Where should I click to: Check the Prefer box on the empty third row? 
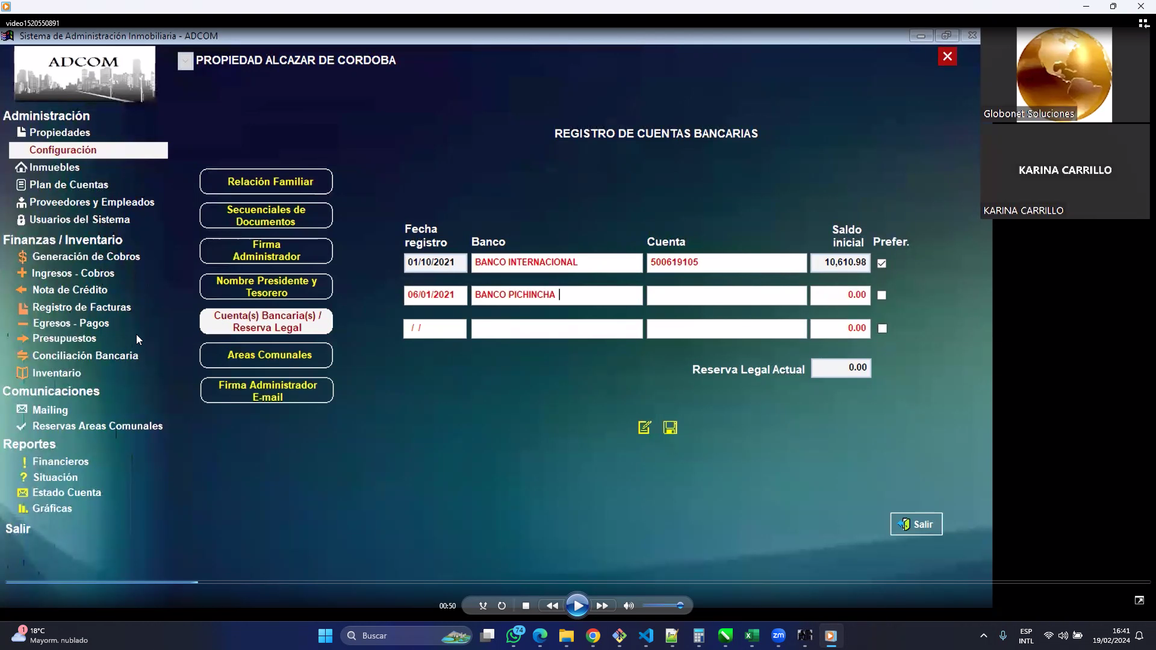pyautogui.click(x=882, y=329)
